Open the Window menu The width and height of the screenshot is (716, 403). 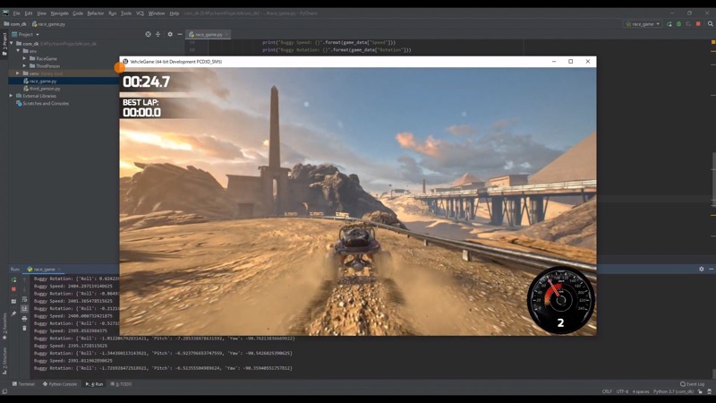point(157,13)
